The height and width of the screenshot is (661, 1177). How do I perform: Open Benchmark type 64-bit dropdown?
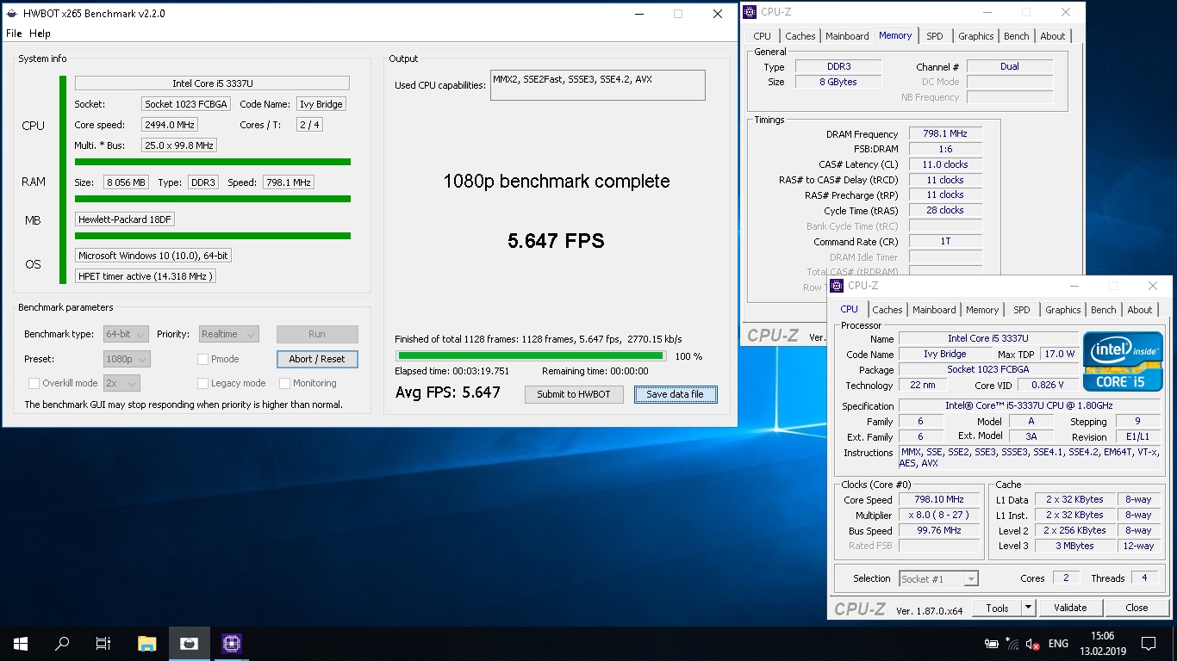[126, 334]
